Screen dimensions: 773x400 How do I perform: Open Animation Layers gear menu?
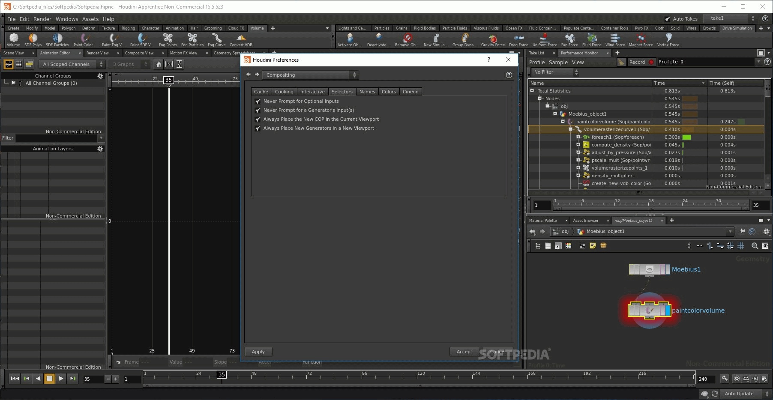[100, 149]
